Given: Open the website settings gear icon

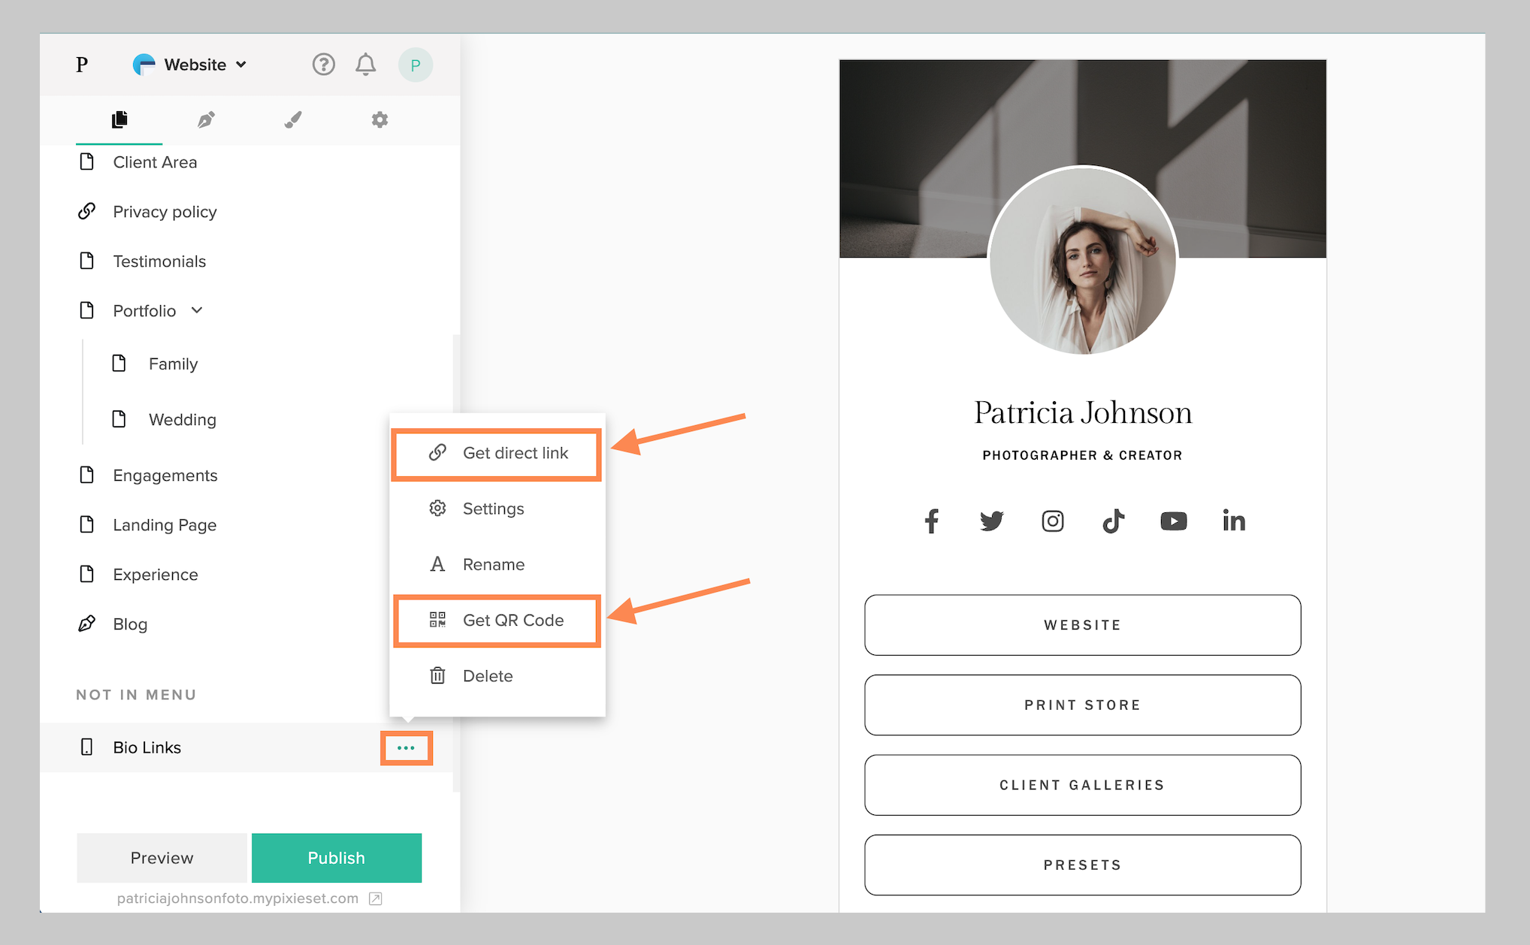Looking at the screenshot, I should click(x=379, y=120).
